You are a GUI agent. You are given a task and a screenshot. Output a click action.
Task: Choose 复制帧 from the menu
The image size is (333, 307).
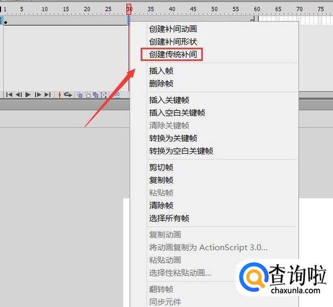pyautogui.click(x=161, y=180)
